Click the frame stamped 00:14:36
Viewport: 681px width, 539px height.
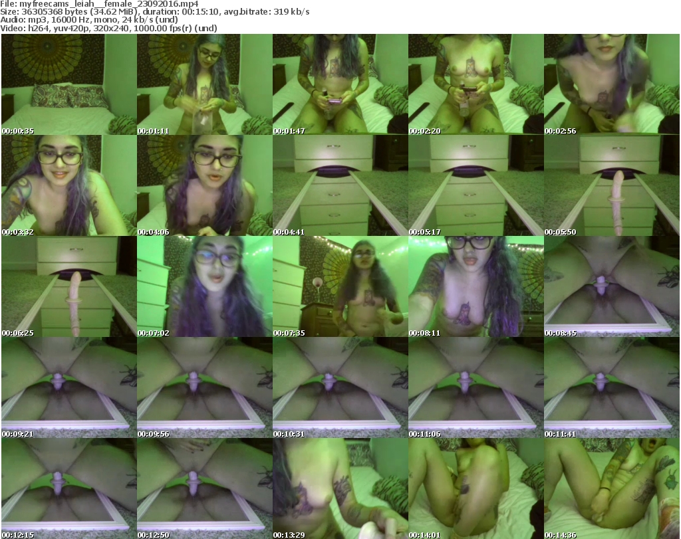pyautogui.click(x=612, y=488)
